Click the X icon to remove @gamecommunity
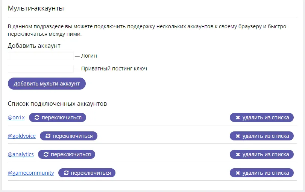This screenshot has width=305, height=192. [x=238, y=173]
